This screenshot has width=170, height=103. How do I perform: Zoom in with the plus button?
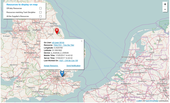(x=165, y=4)
